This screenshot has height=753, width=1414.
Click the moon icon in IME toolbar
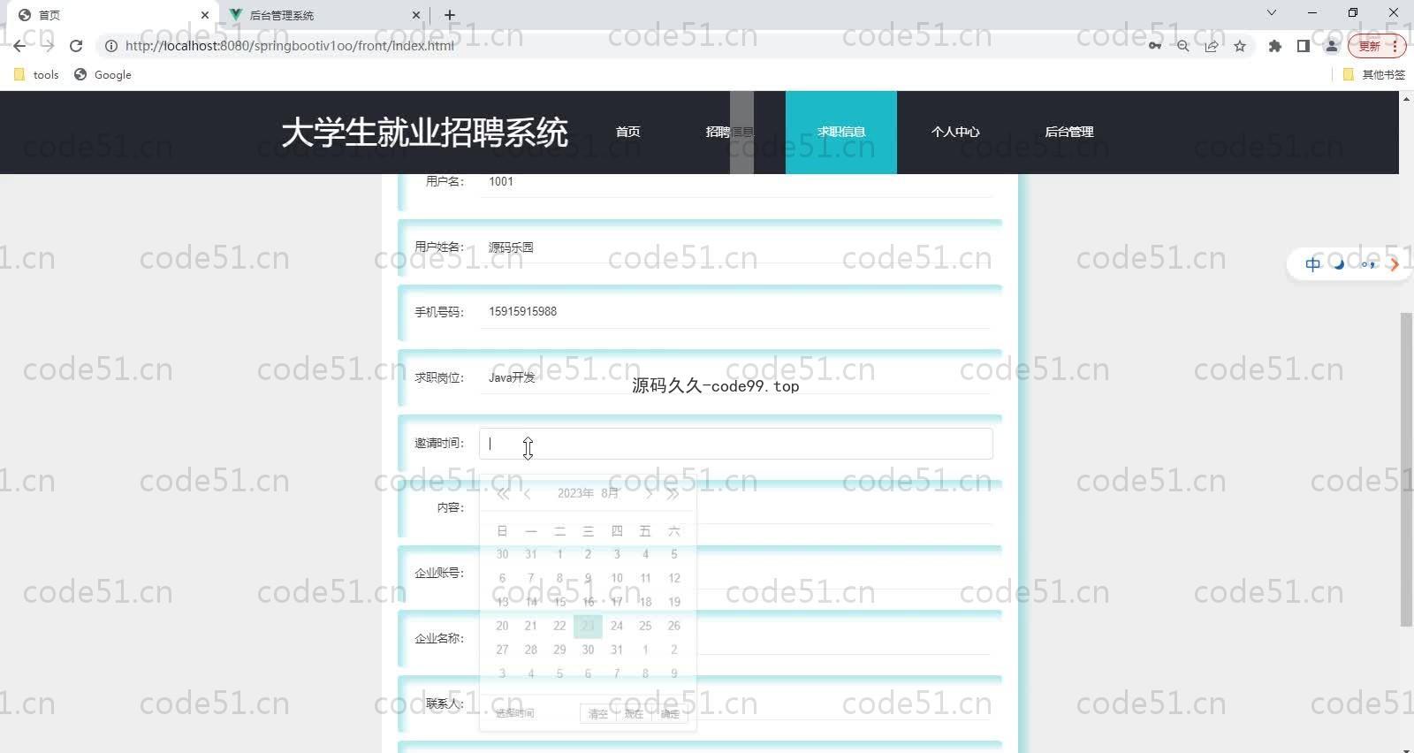[1339, 263]
